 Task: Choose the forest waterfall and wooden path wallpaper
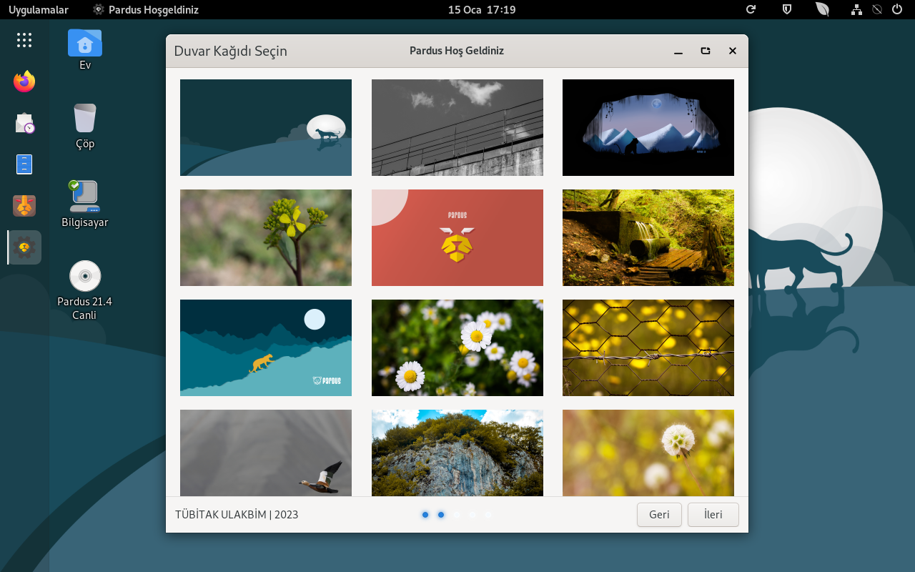point(648,237)
